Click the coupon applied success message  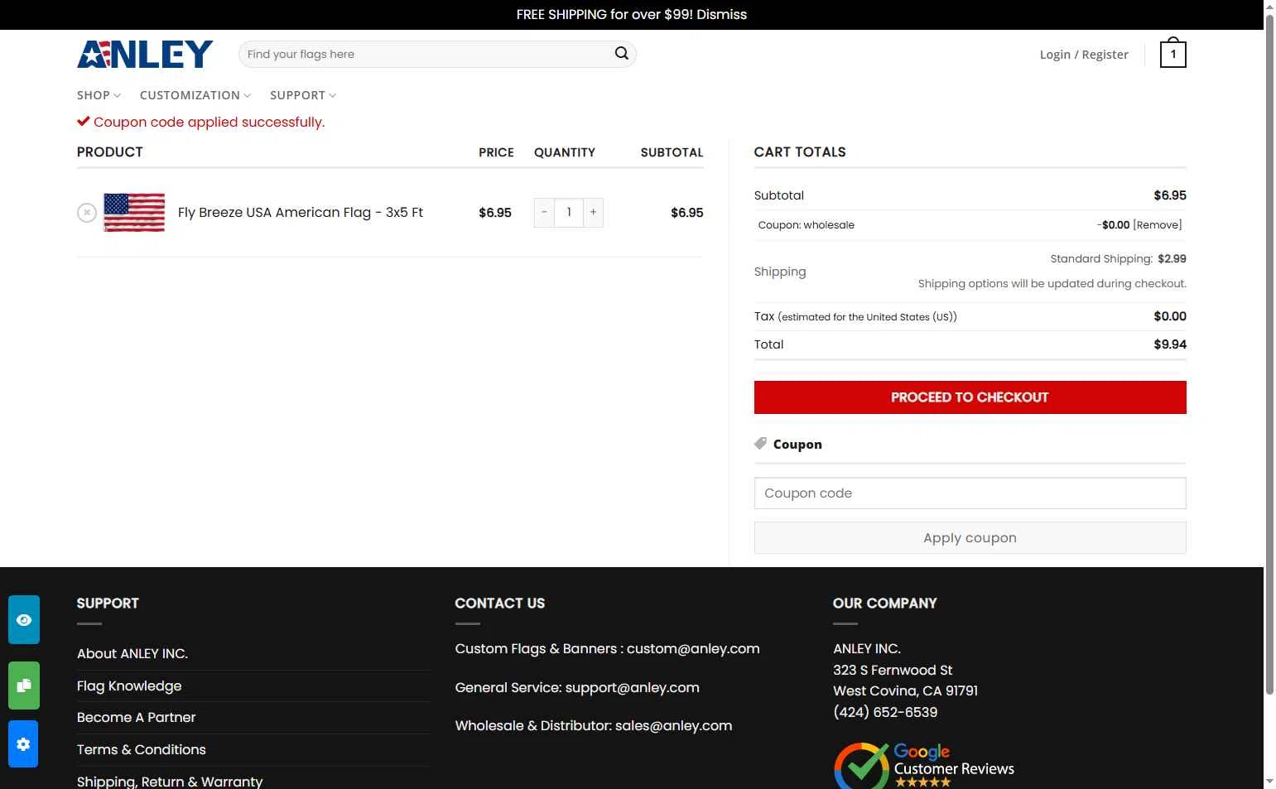(201, 123)
